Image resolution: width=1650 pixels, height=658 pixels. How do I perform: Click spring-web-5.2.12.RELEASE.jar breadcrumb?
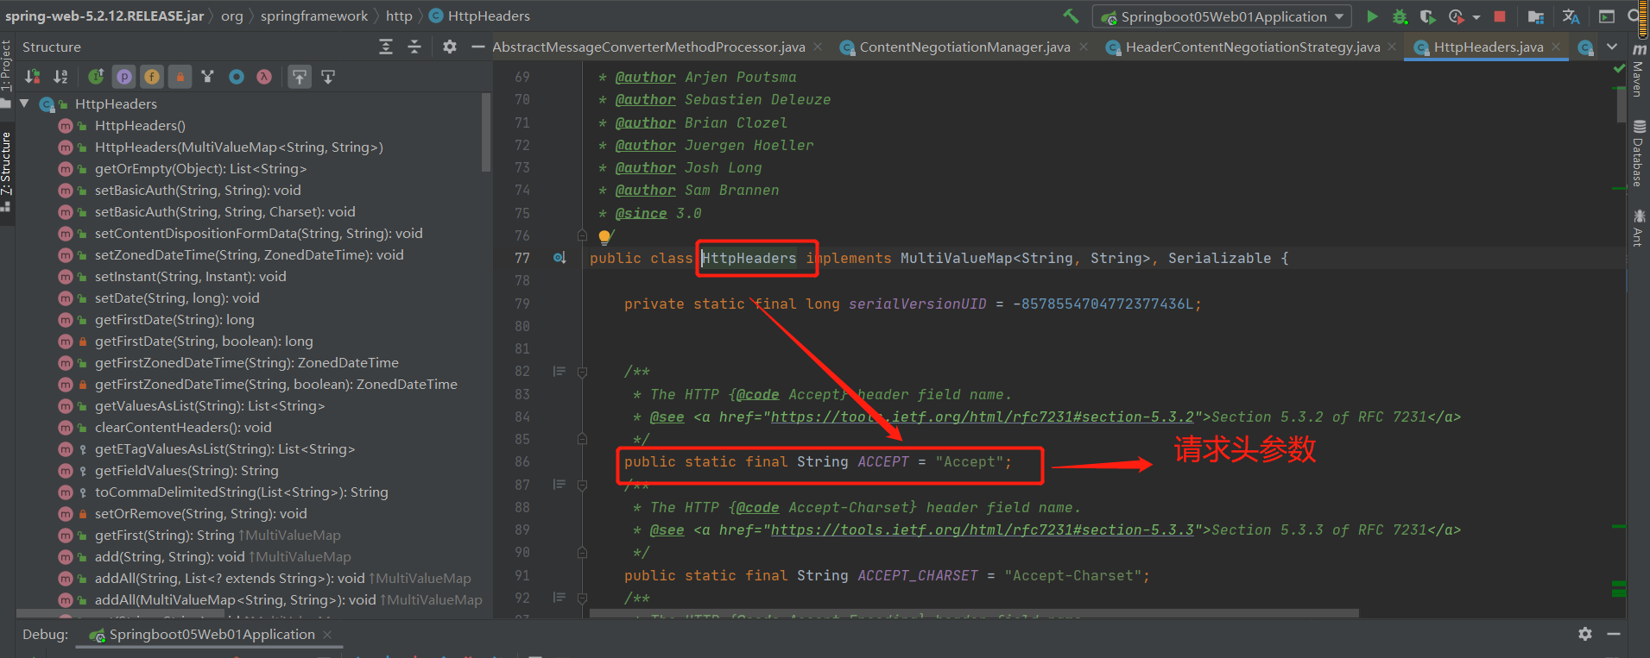[104, 16]
